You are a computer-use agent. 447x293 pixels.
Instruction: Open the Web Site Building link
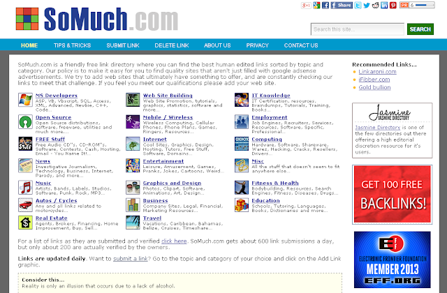click(168, 96)
